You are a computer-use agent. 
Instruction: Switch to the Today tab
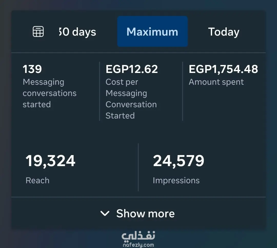coord(224,32)
